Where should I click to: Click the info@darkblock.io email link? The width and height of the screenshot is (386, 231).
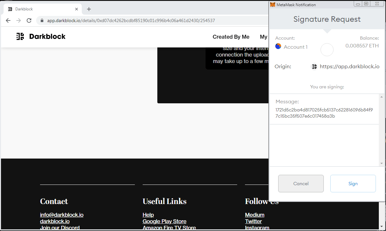click(62, 215)
